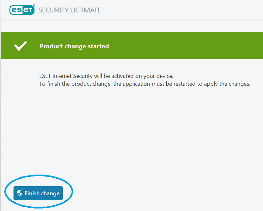Click the blank content area below the message
The width and height of the screenshot is (263, 211).
141,132
